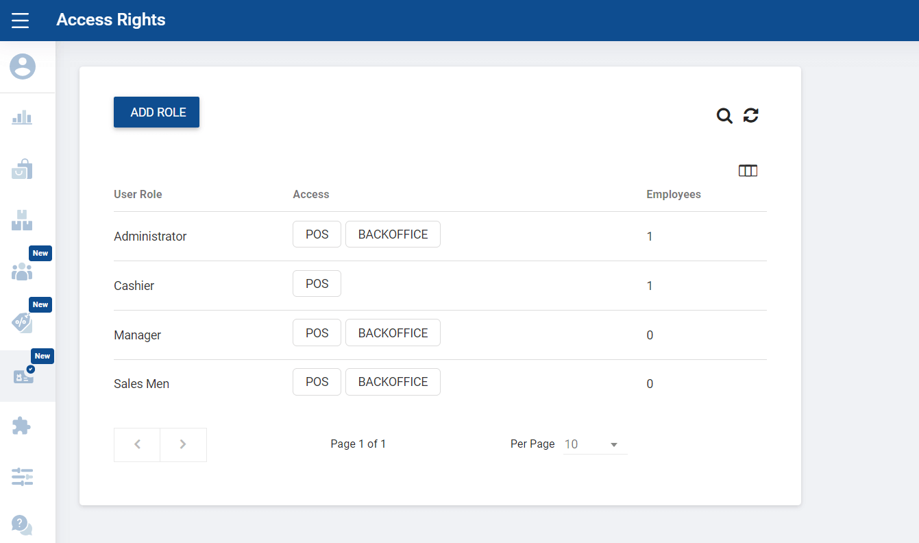Go to the next page of roles
The height and width of the screenshot is (543, 919).
tap(183, 444)
